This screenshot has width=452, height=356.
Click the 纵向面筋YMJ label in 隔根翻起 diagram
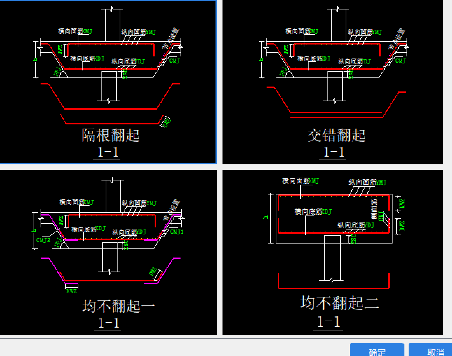[139, 32]
